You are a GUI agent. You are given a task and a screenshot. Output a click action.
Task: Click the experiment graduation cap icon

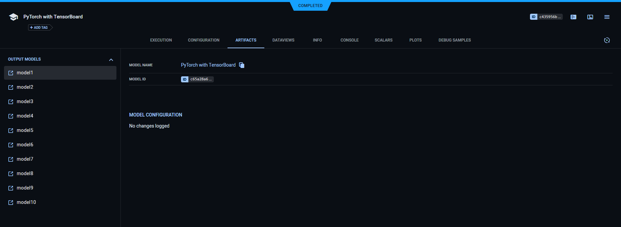(x=13, y=17)
